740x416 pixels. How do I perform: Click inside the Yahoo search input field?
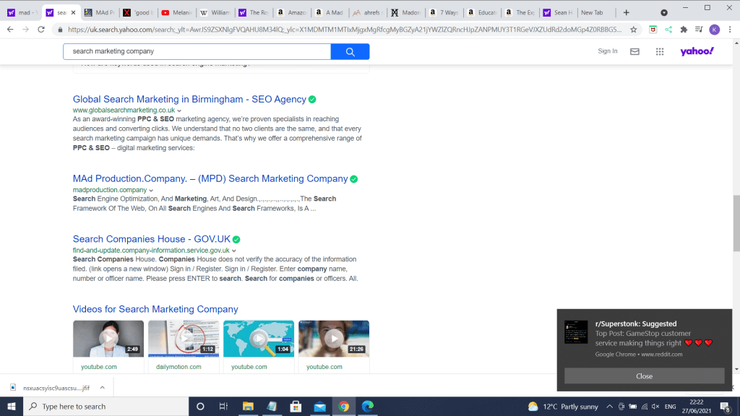coord(197,51)
